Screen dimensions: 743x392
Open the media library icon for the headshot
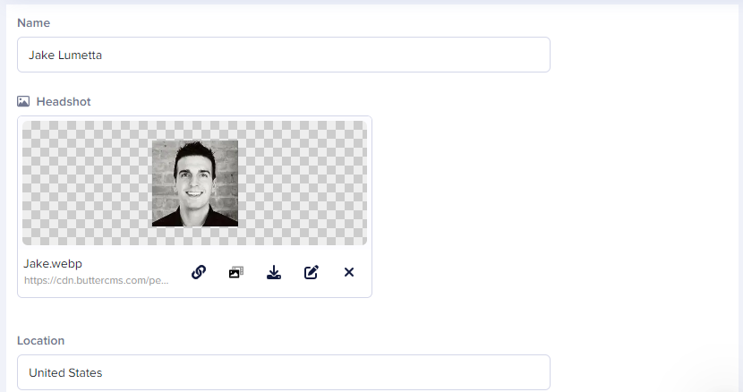tap(236, 272)
